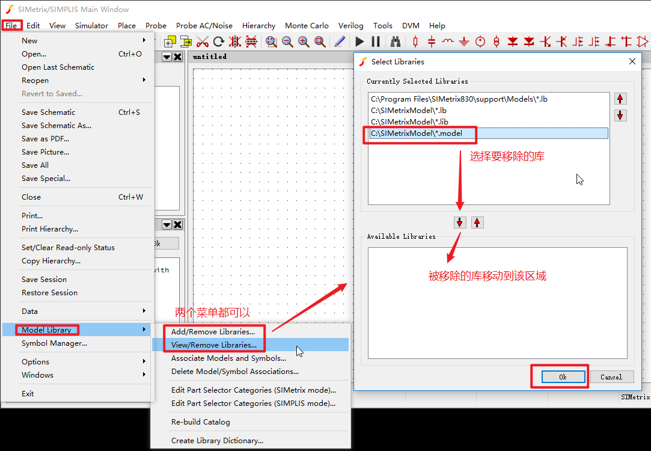Viewport: 651px width, 451px height.
Task: Open the Monte Carlo menu
Action: point(307,25)
